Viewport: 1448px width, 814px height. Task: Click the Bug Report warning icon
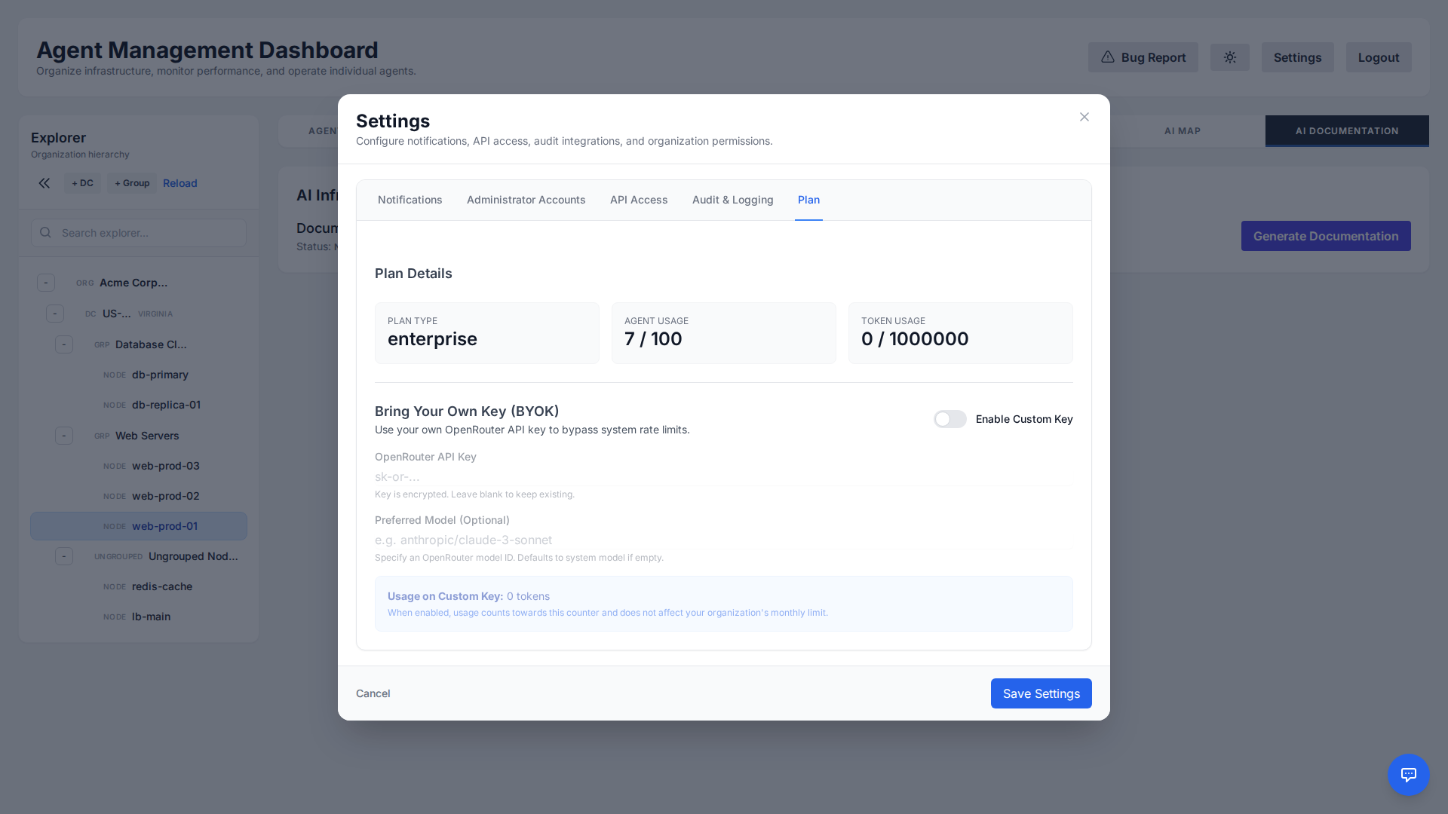tap(1107, 57)
